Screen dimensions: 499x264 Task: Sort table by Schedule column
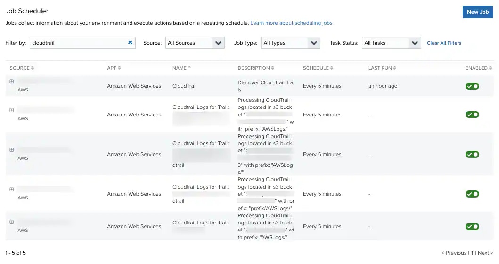(318, 68)
